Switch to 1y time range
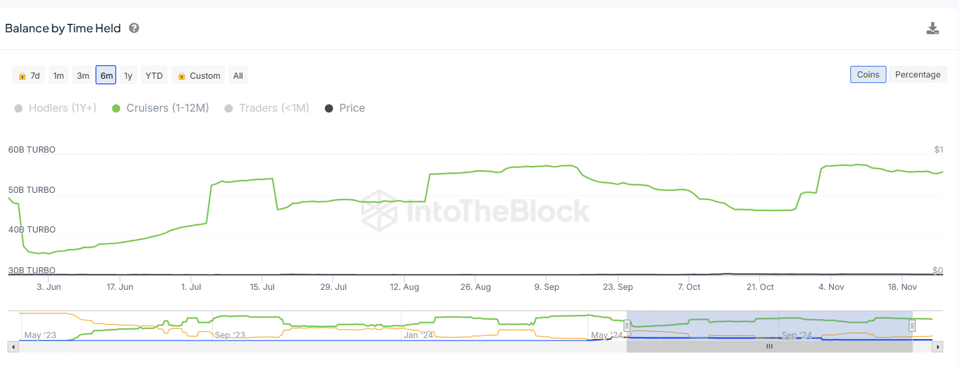 tap(128, 76)
